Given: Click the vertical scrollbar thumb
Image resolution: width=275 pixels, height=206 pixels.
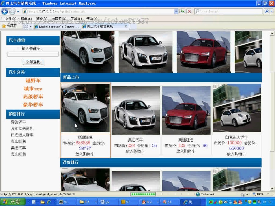Looking at the screenshot, I should [272, 111].
